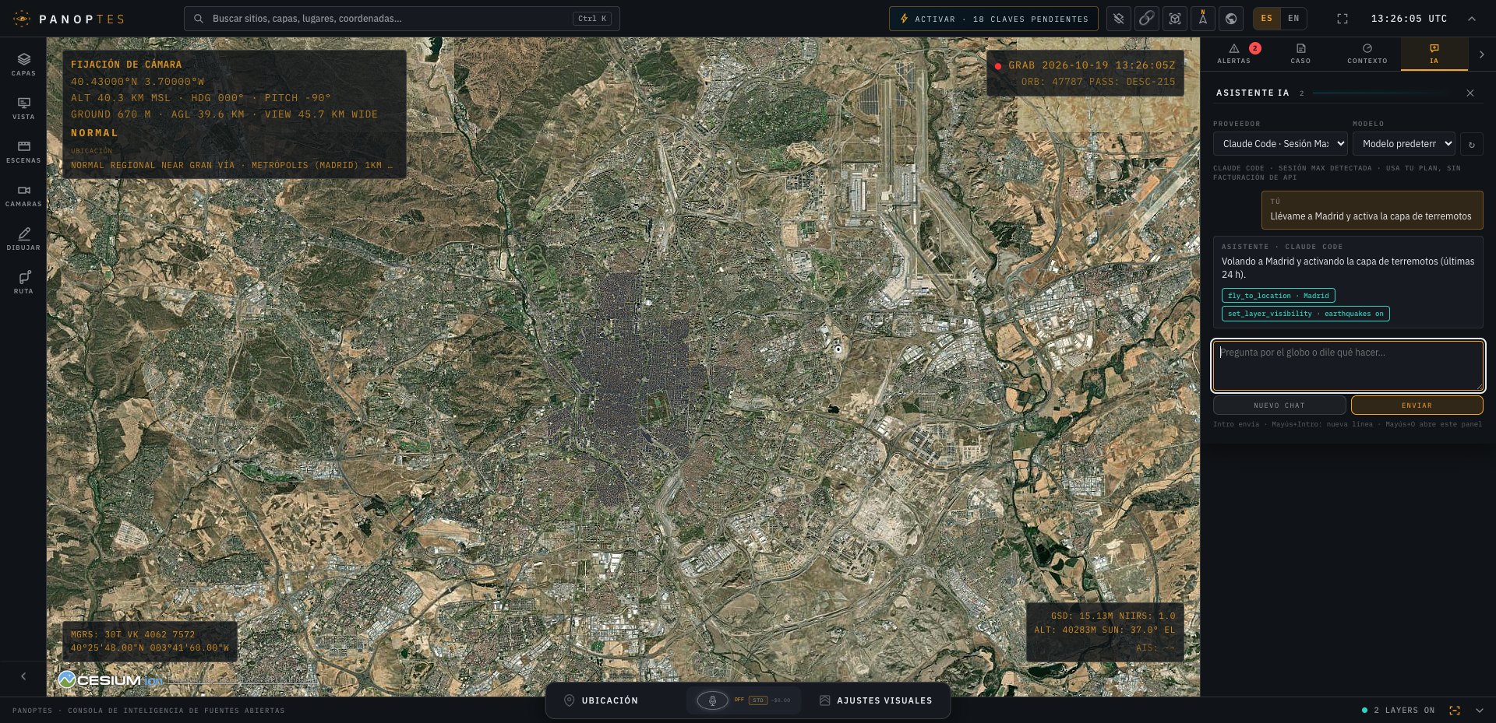Open Ajustes Visuales settings
Viewport: 1496px width, 723px height.
[876, 700]
